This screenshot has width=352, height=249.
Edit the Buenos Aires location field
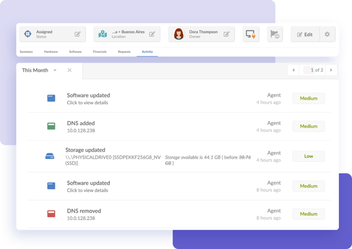pyautogui.click(x=152, y=34)
